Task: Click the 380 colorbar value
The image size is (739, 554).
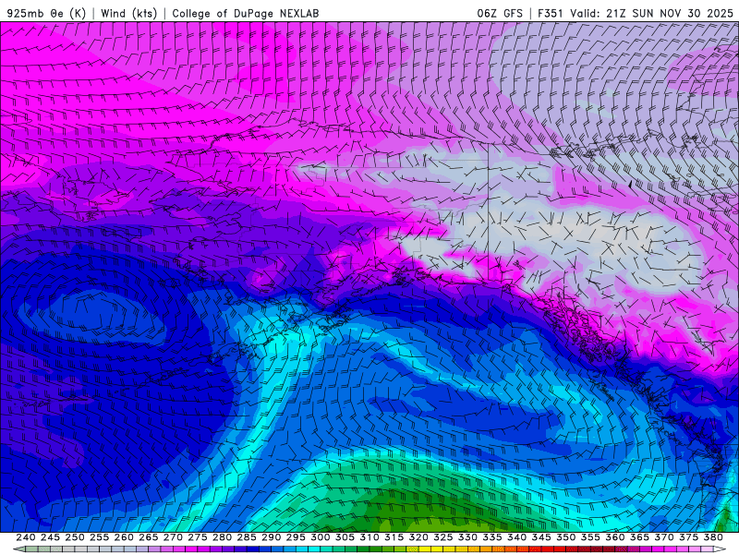Action: [713, 537]
